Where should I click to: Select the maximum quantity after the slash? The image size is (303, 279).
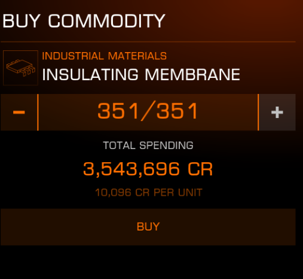click(x=177, y=111)
